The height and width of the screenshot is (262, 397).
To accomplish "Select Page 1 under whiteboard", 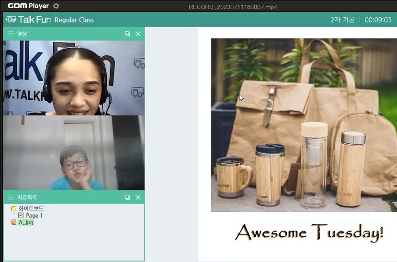I will (34, 216).
